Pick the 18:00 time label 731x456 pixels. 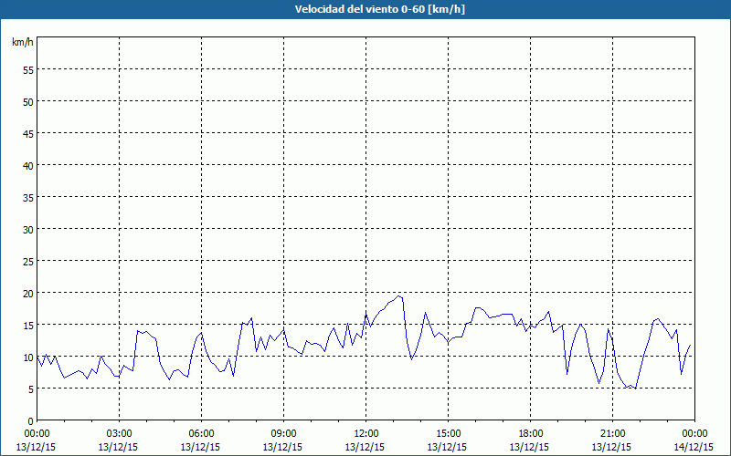click(531, 434)
